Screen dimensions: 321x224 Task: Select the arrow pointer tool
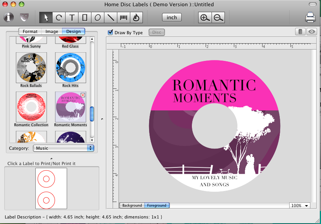[46, 18]
